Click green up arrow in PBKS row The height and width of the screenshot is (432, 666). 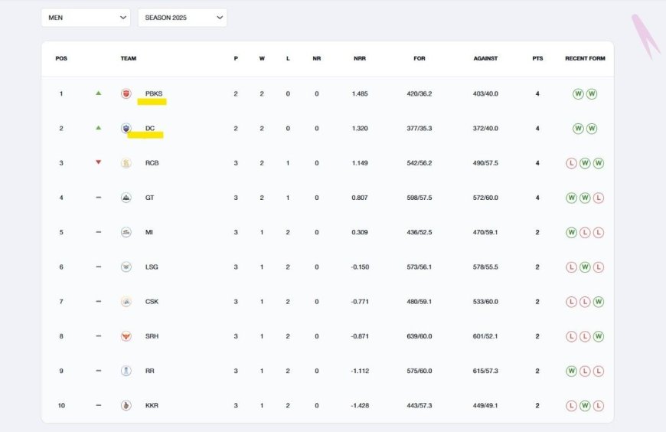[99, 93]
